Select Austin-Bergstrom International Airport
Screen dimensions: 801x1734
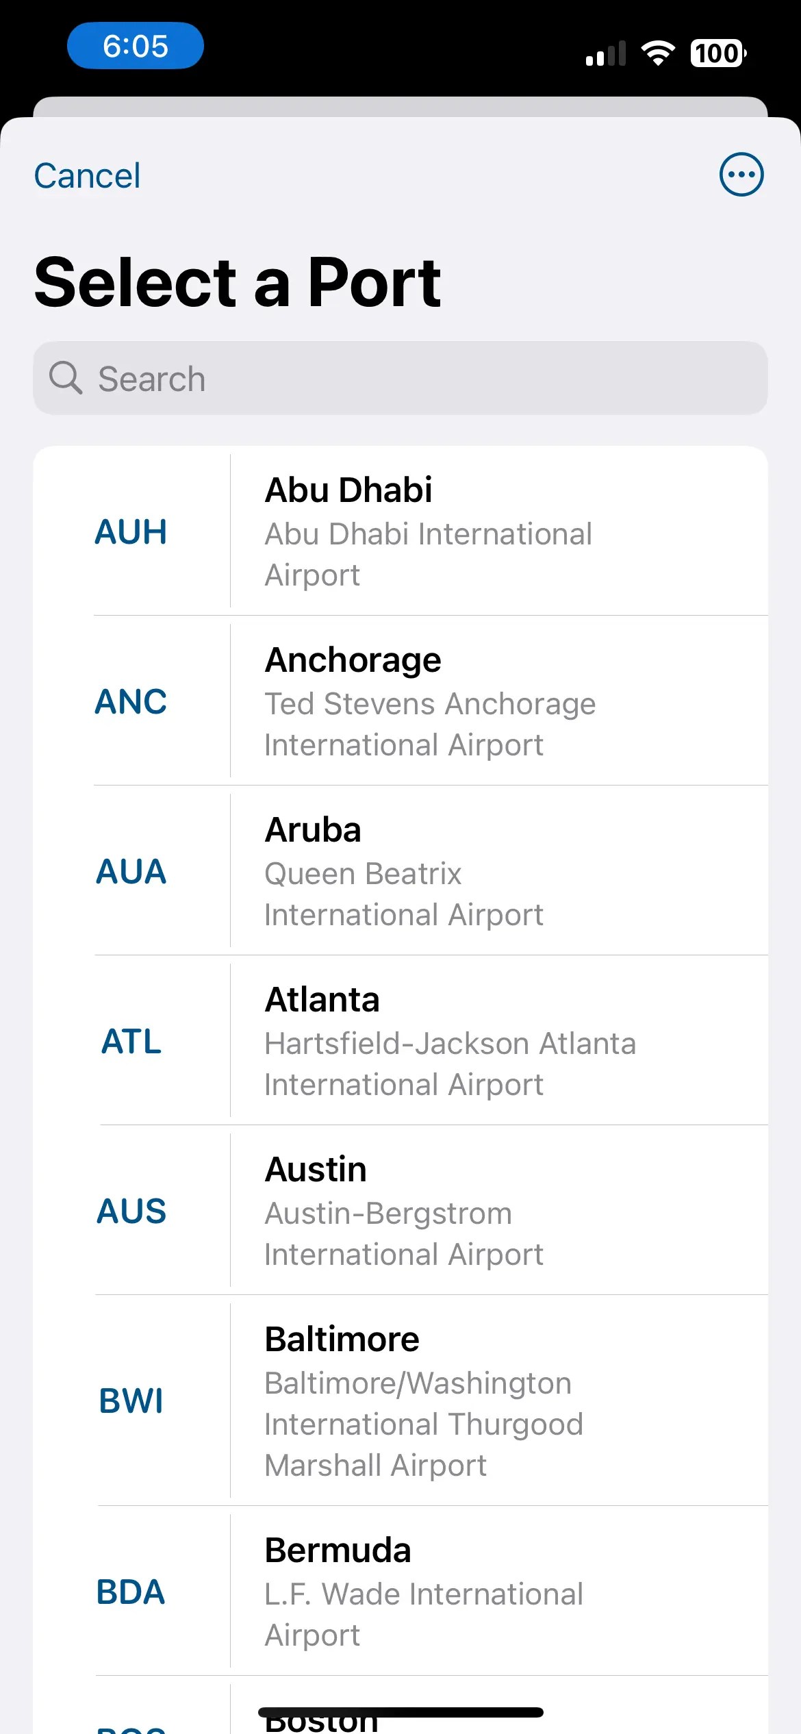(400, 1210)
